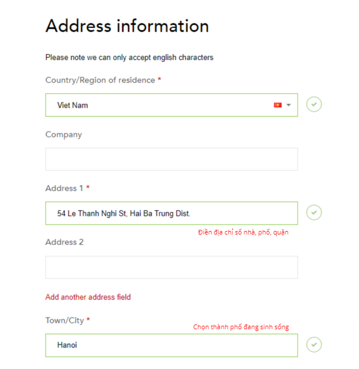This screenshot has height=369, width=359.
Task: Click the red hint text below Address 1
Action: [243, 232]
